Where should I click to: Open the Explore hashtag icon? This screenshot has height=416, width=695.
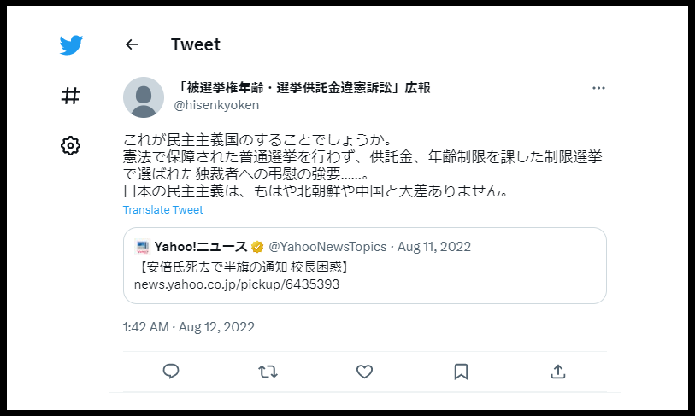(70, 96)
